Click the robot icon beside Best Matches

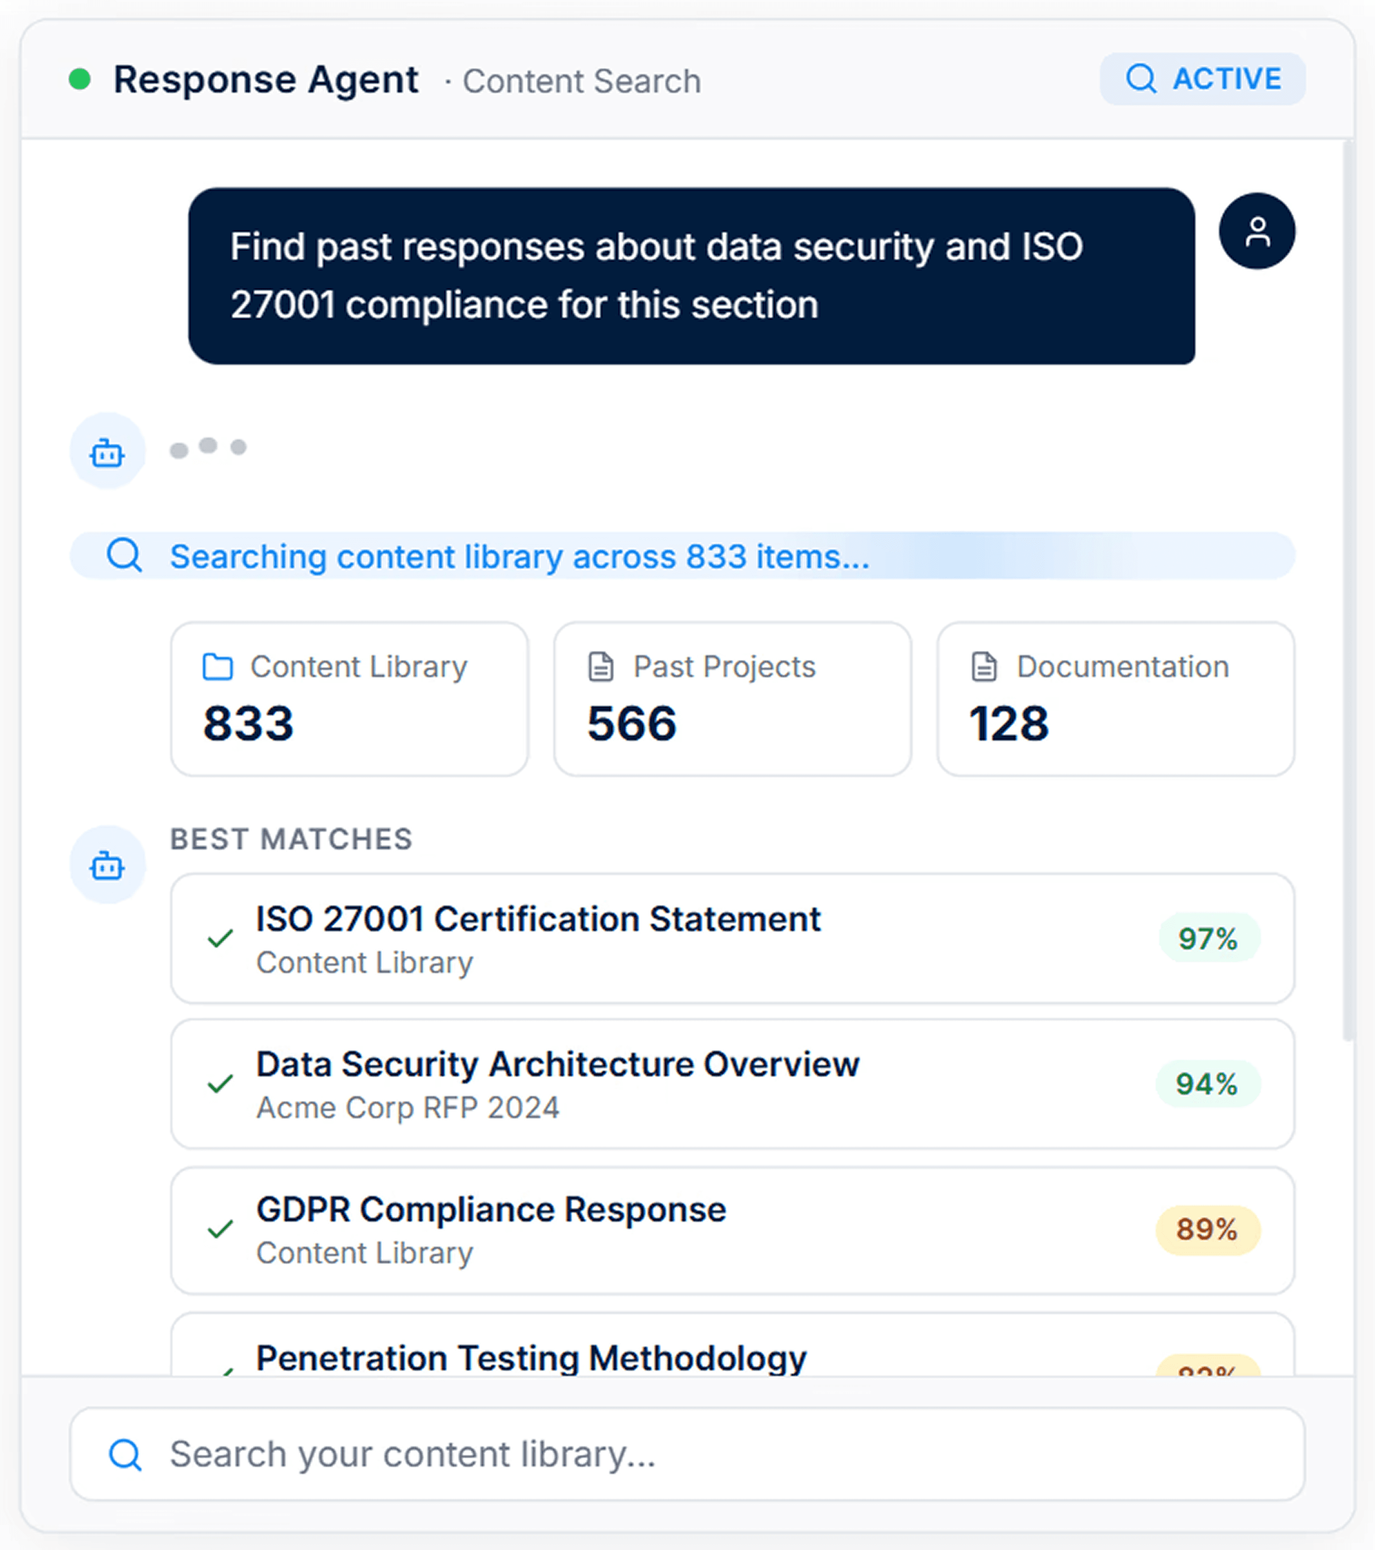pos(107,865)
